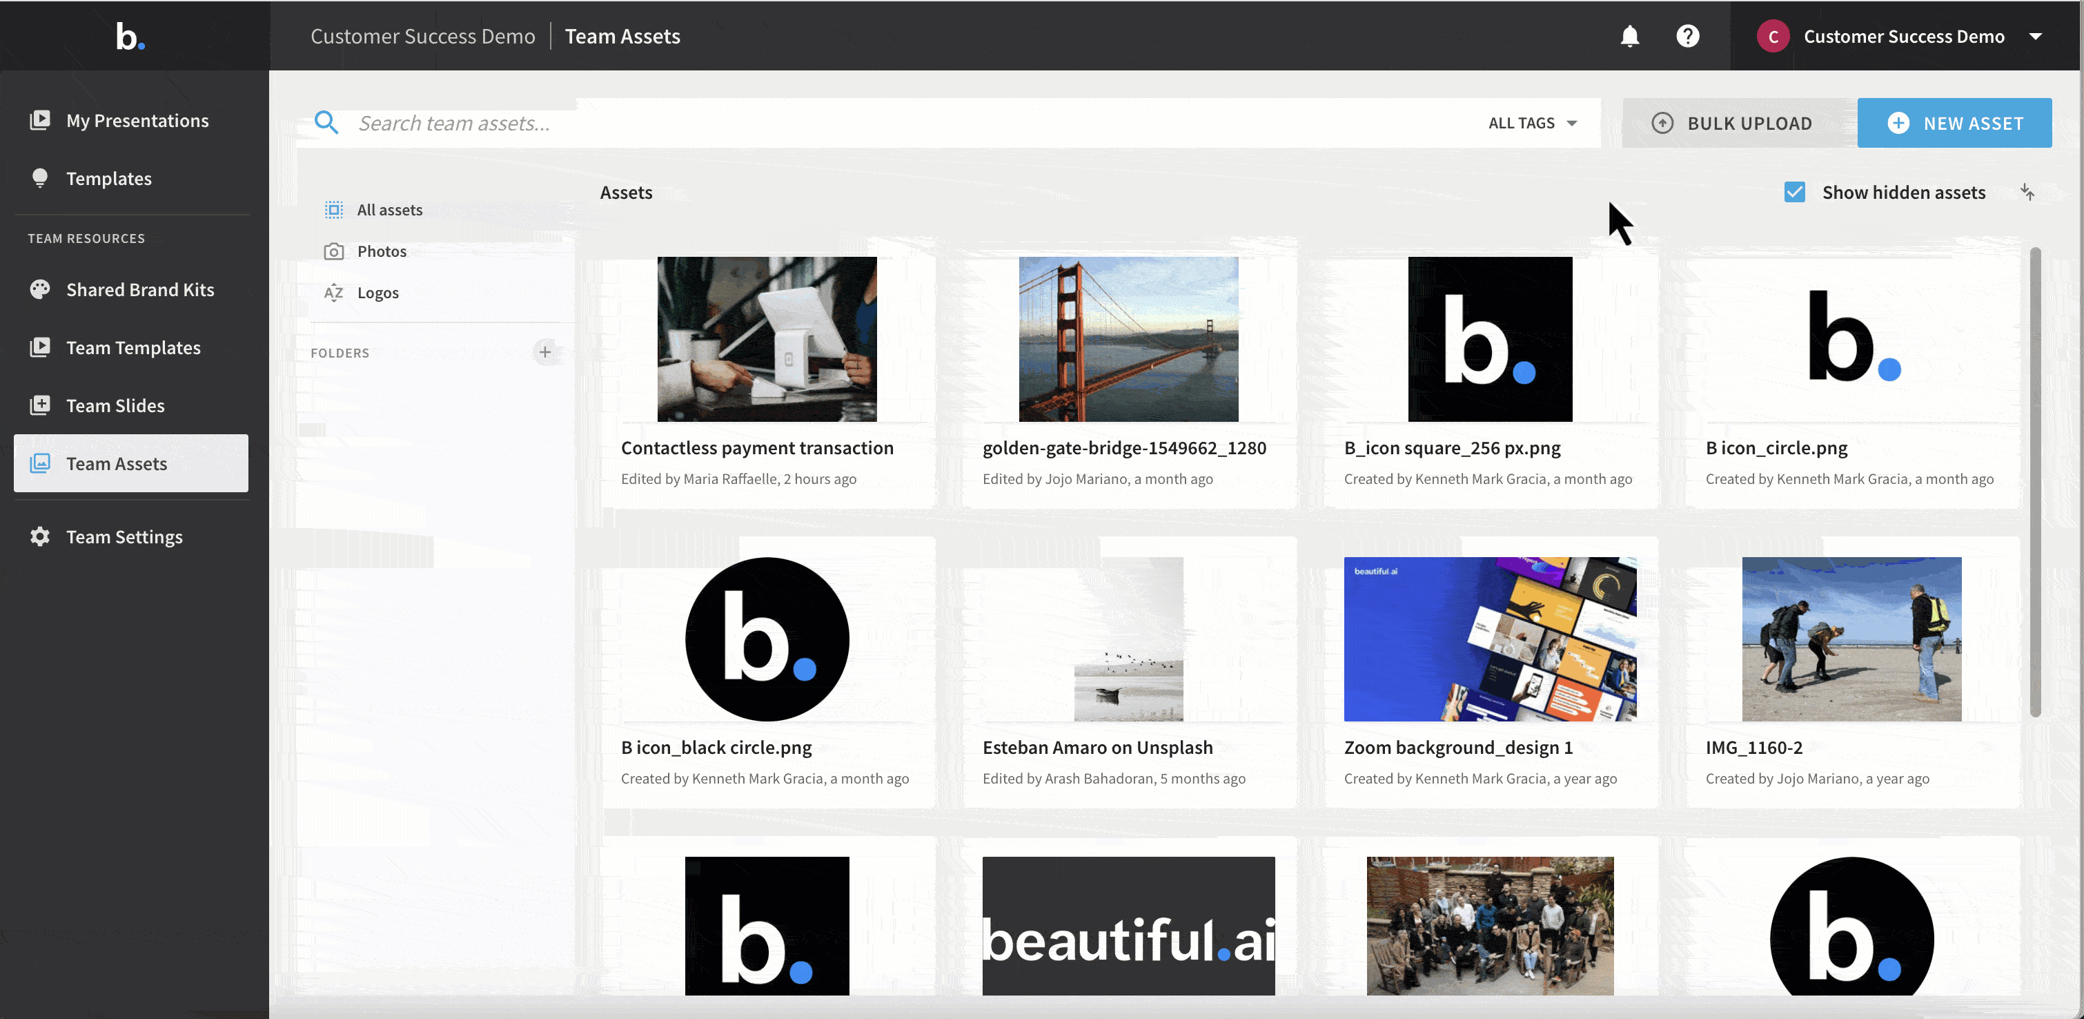Open the B icon_black circle.png thumbnail
This screenshot has height=1019, width=2084.
[767, 639]
